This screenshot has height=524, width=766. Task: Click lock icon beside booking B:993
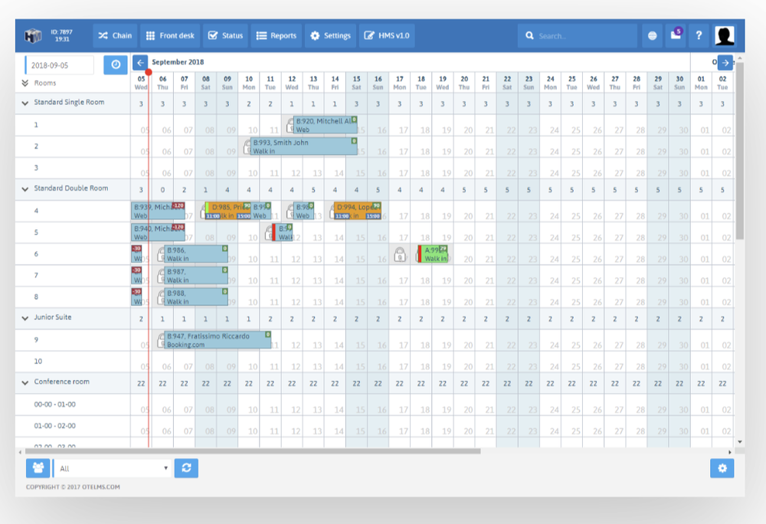pos(247,146)
